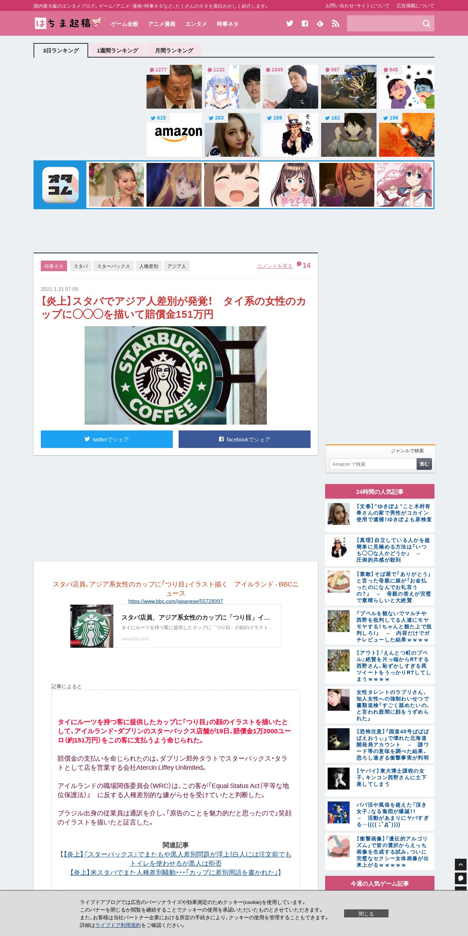
Task: Share article via twitterでシェア button
Action: coord(107,439)
